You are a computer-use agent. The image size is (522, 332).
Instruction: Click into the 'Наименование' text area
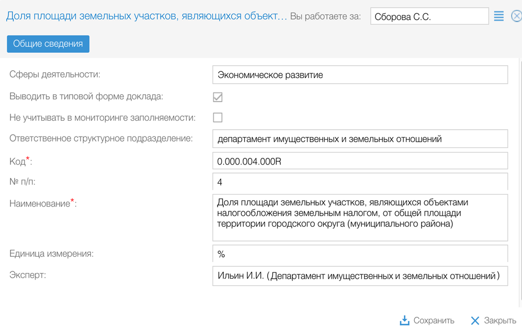click(360, 217)
